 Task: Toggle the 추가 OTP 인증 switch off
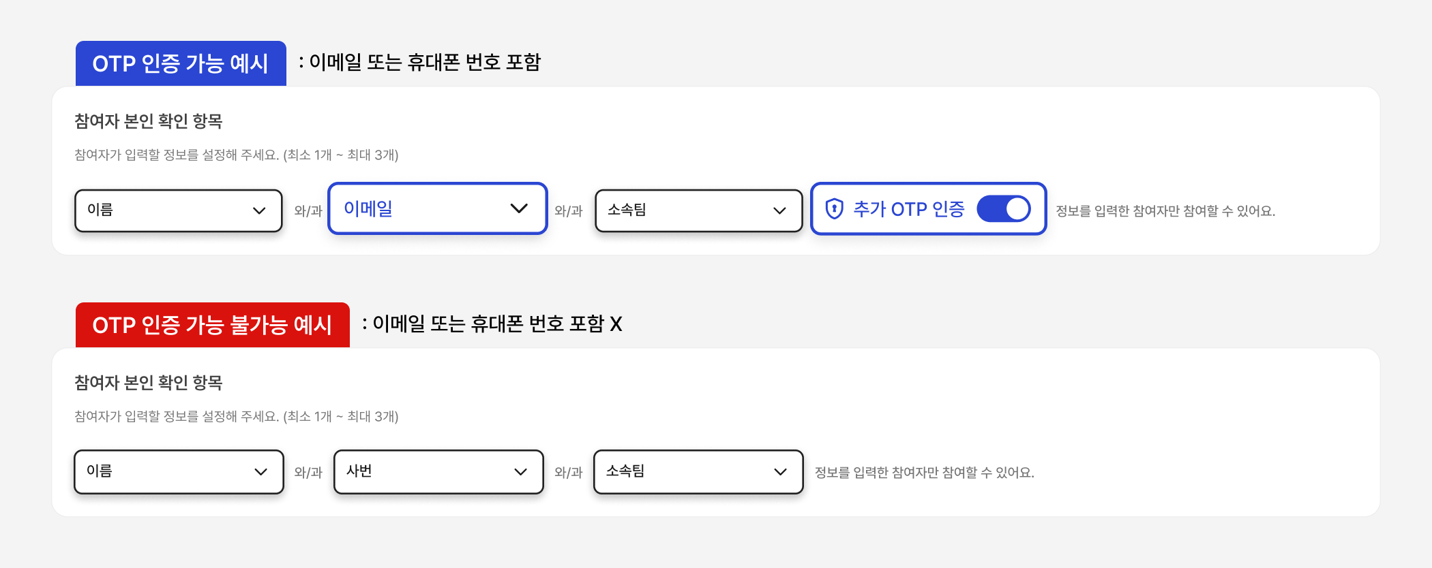pyautogui.click(x=1003, y=209)
